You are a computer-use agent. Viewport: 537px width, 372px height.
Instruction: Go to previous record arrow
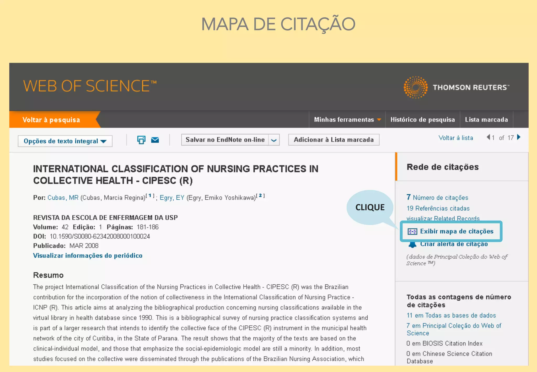tap(488, 137)
